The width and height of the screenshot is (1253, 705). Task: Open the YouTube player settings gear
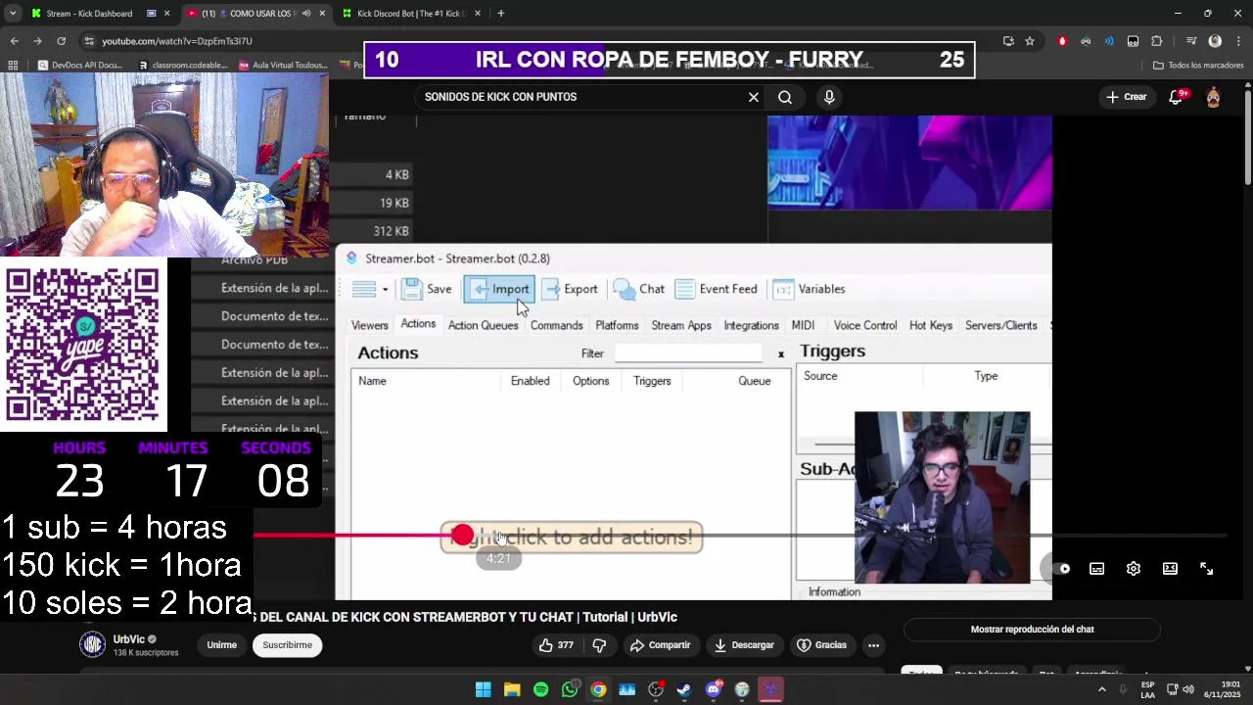[1134, 569]
